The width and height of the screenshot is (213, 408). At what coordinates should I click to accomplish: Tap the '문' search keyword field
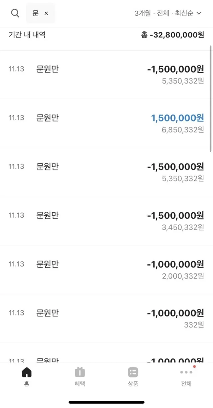(36, 13)
